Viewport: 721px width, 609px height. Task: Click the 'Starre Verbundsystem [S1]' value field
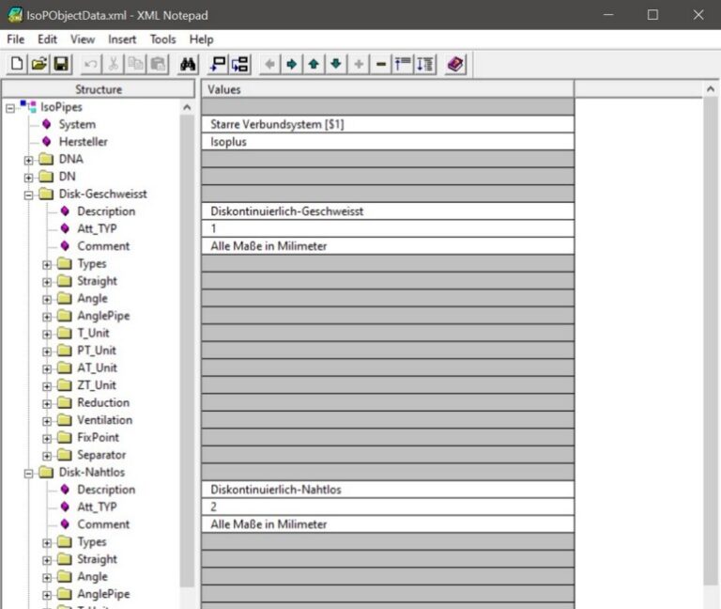(388, 124)
